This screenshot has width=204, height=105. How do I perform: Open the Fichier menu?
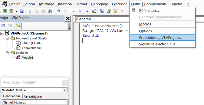tap(14, 4)
